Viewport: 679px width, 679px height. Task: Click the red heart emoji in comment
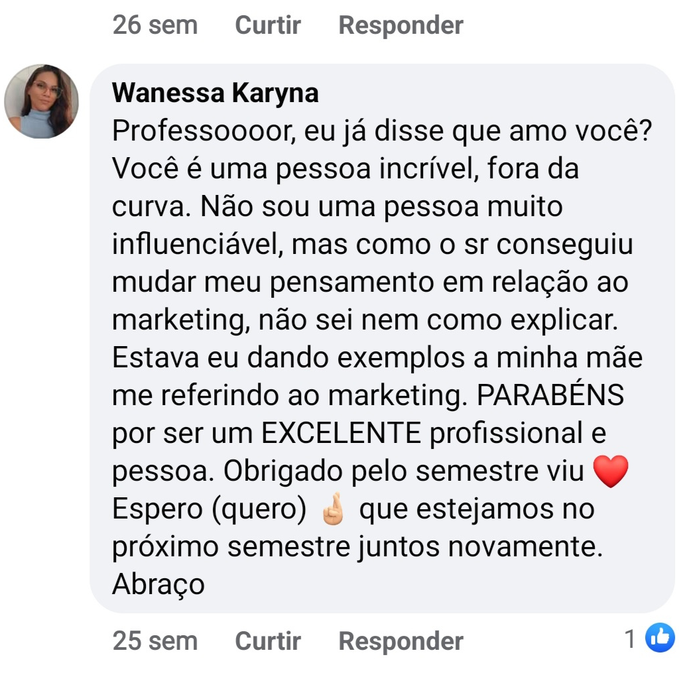click(611, 471)
